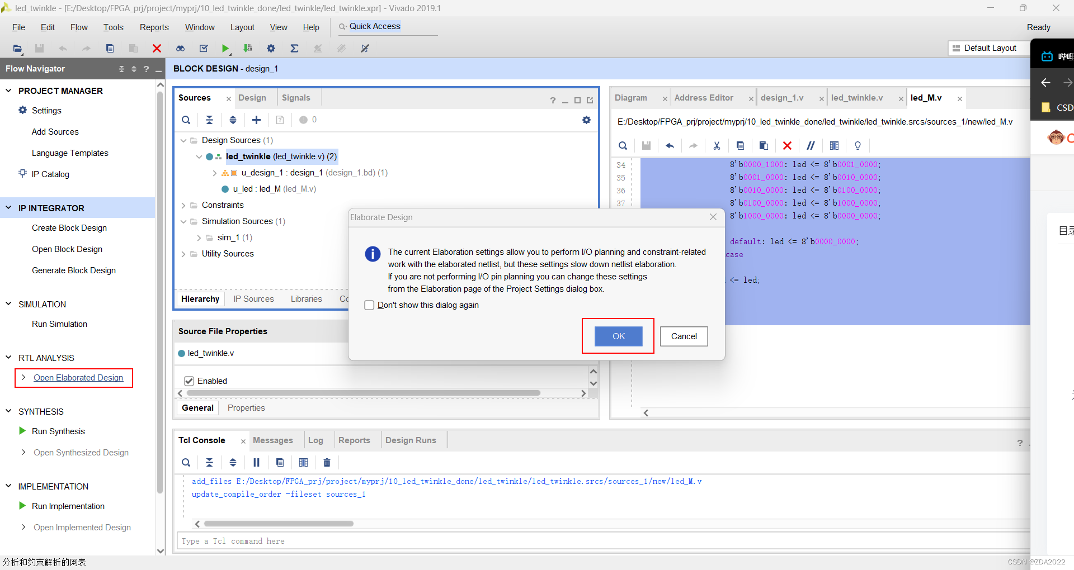Switch to the Design Runs tab
Viewport: 1074px width, 570px height.
click(x=411, y=440)
